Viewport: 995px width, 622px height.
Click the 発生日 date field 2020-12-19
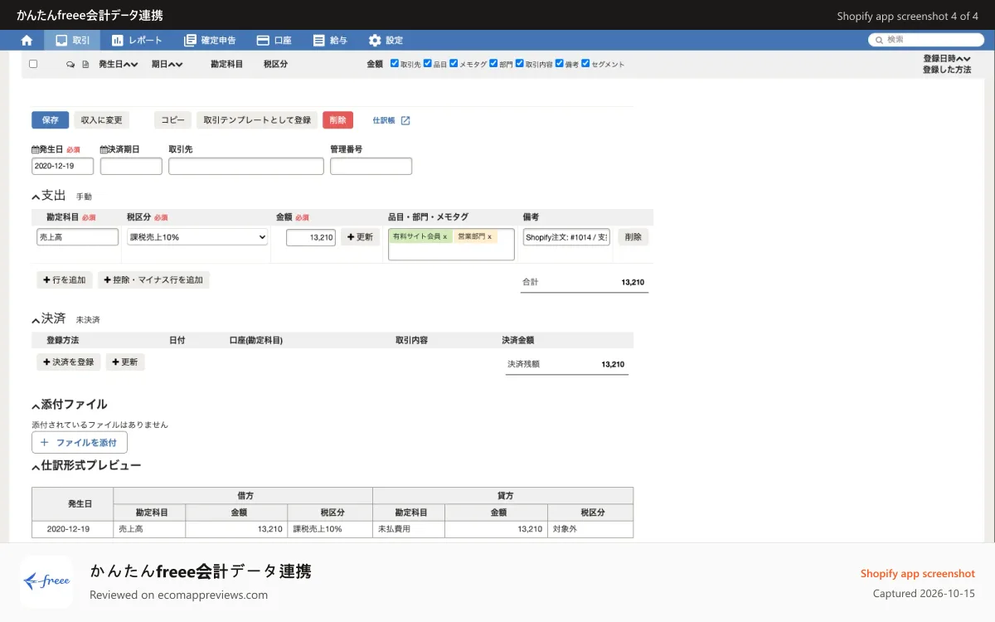tap(62, 166)
